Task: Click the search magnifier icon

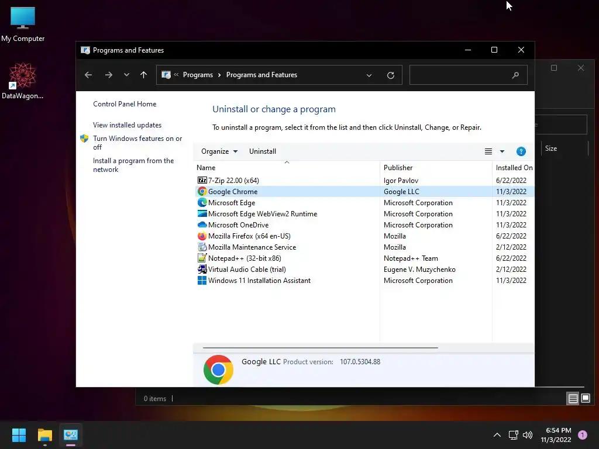Action: (515, 75)
